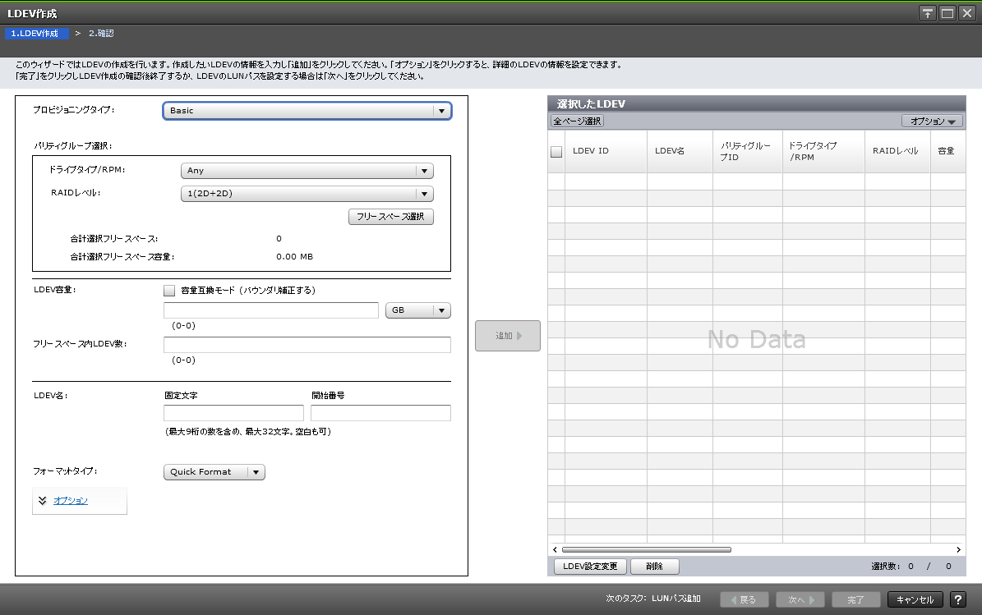The width and height of the screenshot is (982, 615).
Task: Click the double-chevron icon beside オプション
Action: [x=43, y=500]
